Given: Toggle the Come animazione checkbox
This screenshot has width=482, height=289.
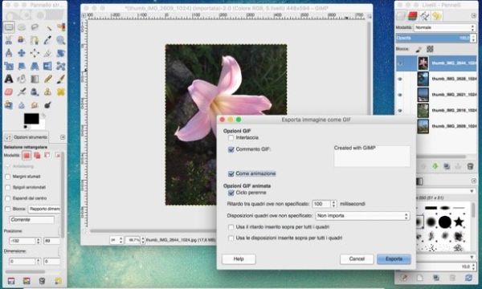Looking at the screenshot, I should click(x=231, y=174).
